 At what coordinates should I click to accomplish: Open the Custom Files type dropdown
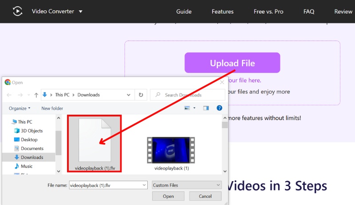click(186, 185)
